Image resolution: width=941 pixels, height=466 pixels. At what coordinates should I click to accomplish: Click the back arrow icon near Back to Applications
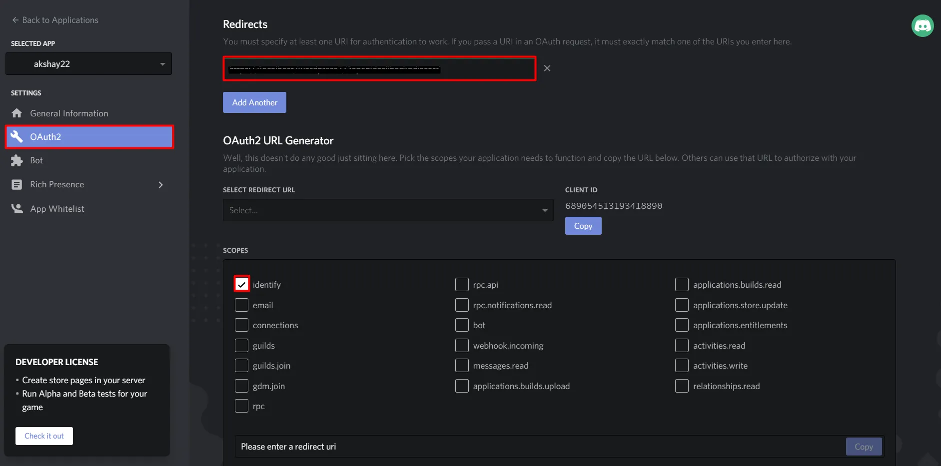point(15,20)
